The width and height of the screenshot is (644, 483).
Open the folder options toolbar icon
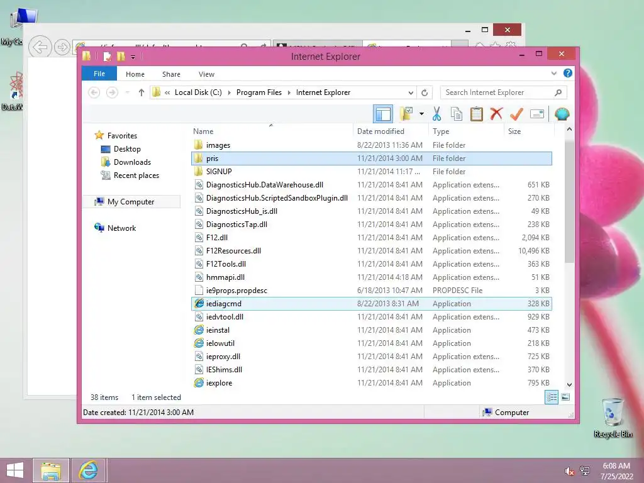pos(406,114)
